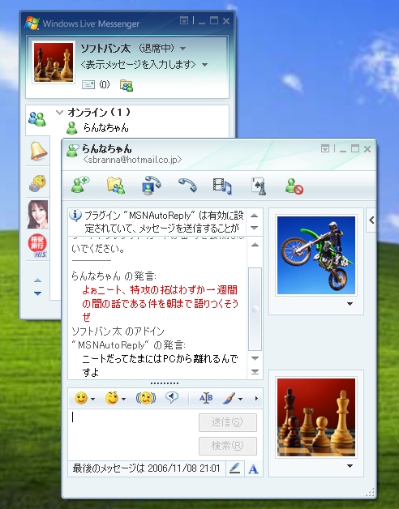Open the share files folder icon
Image resolution: width=399 pixels, height=509 pixels.
(x=116, y=186)
